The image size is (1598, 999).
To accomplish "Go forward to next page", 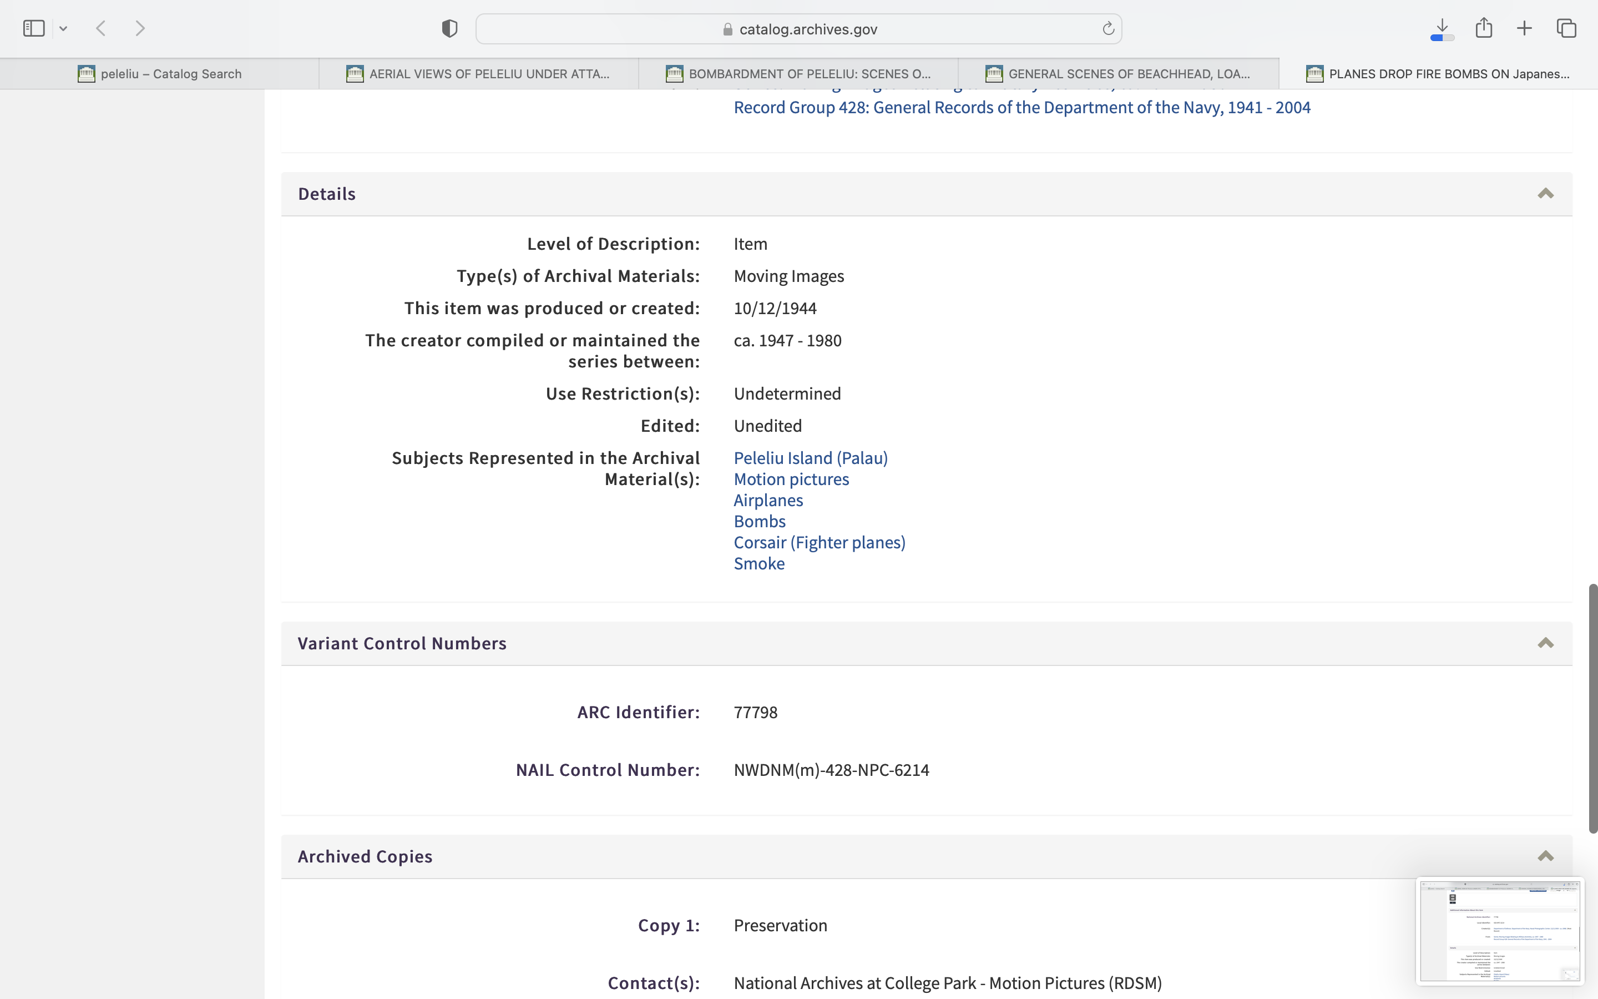I will (x=139, y=28).
